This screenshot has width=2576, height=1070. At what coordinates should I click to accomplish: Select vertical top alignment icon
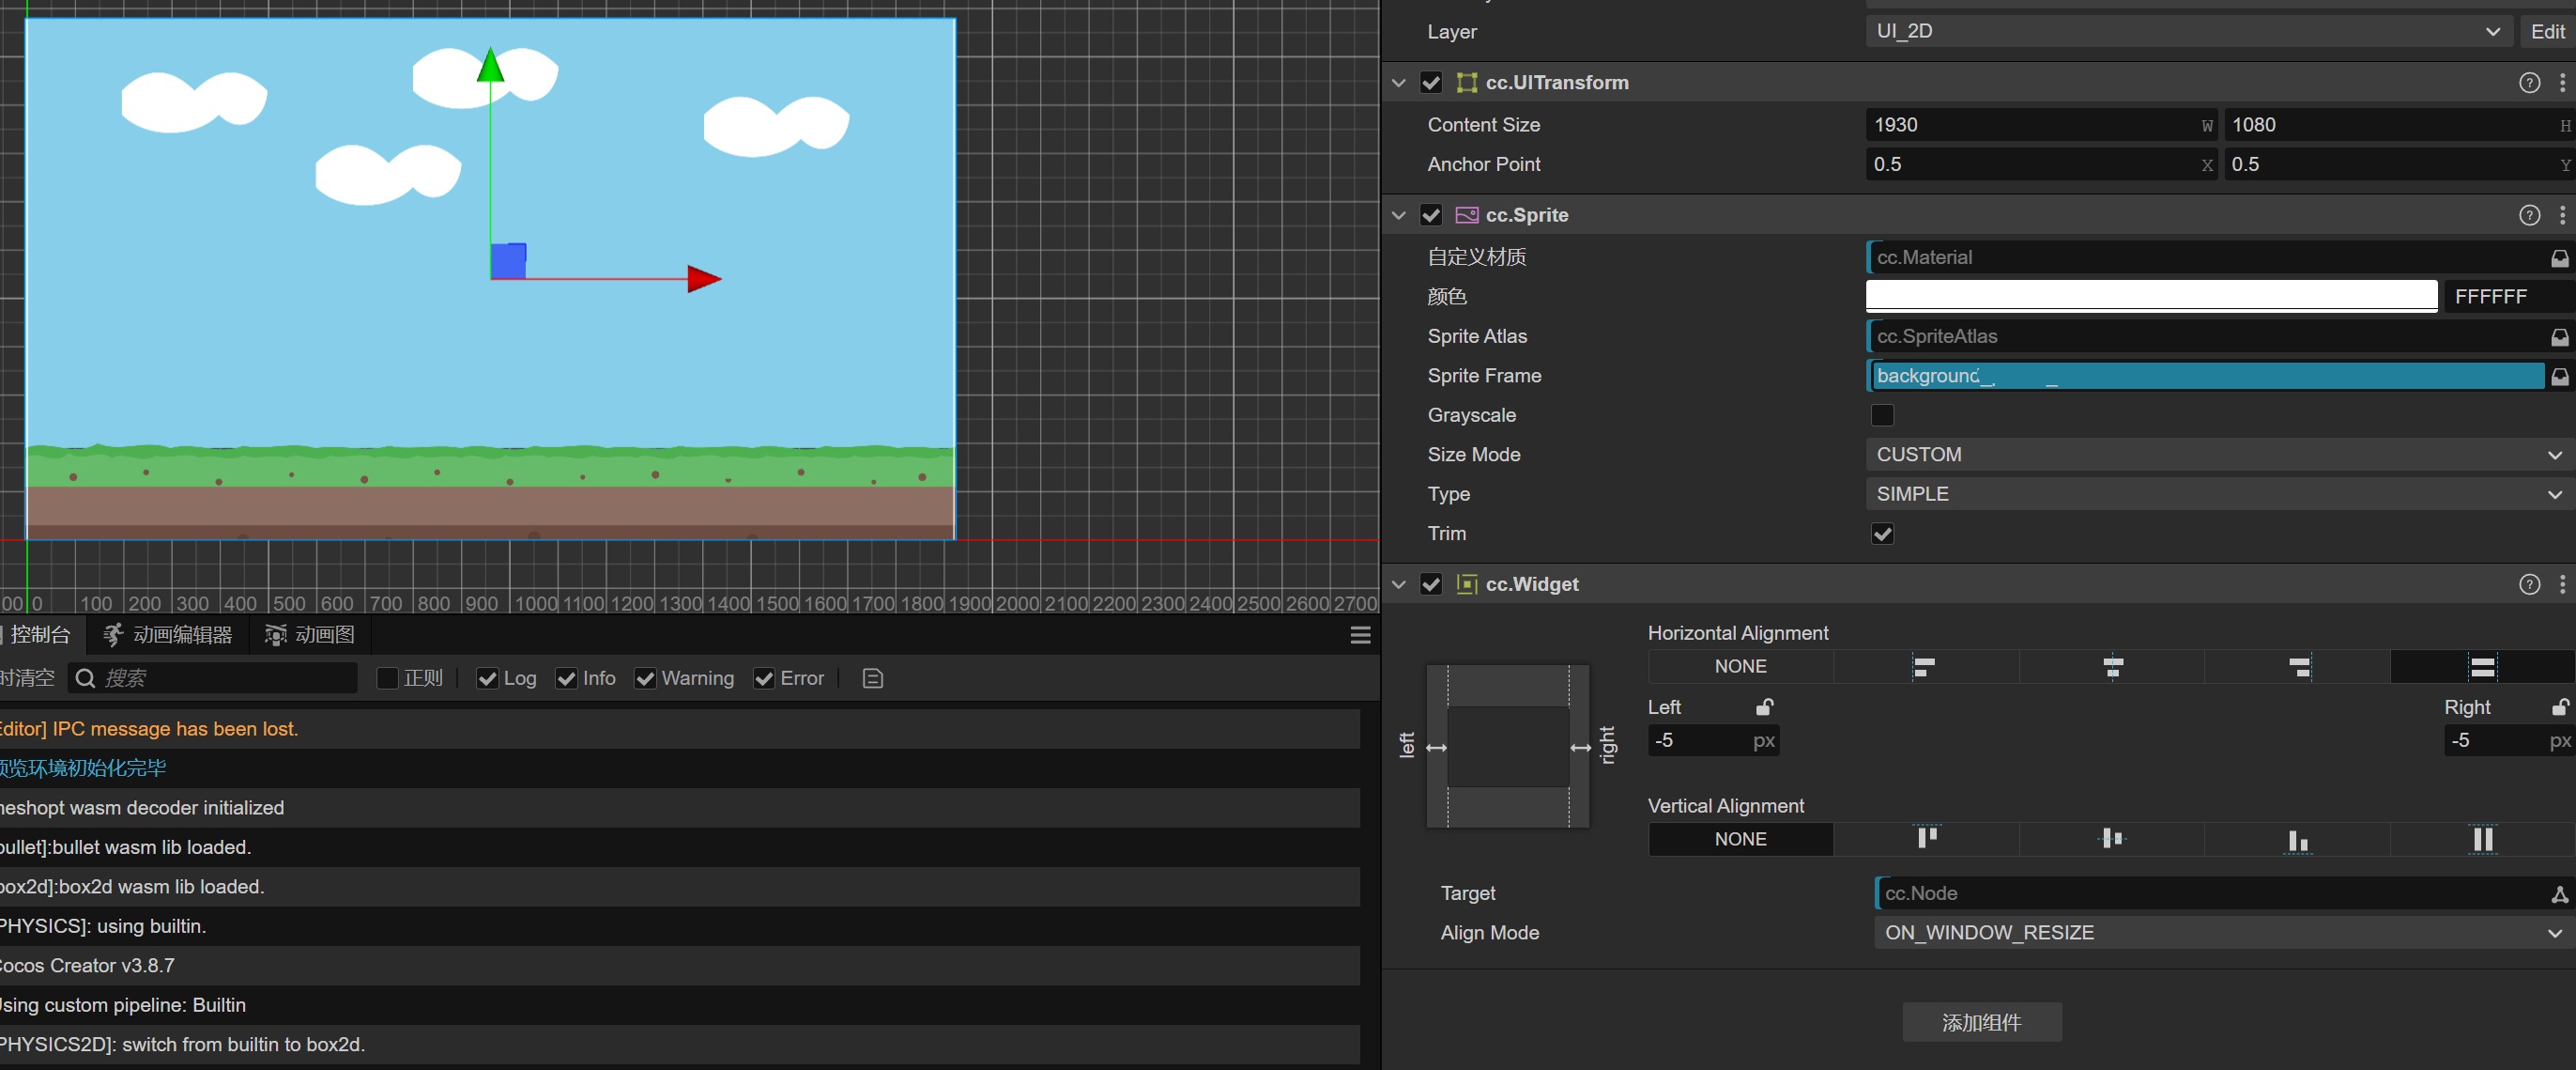1926,839
